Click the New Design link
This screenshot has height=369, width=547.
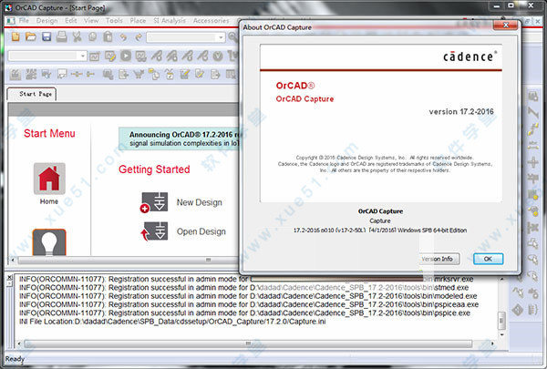tap(199, 202)
